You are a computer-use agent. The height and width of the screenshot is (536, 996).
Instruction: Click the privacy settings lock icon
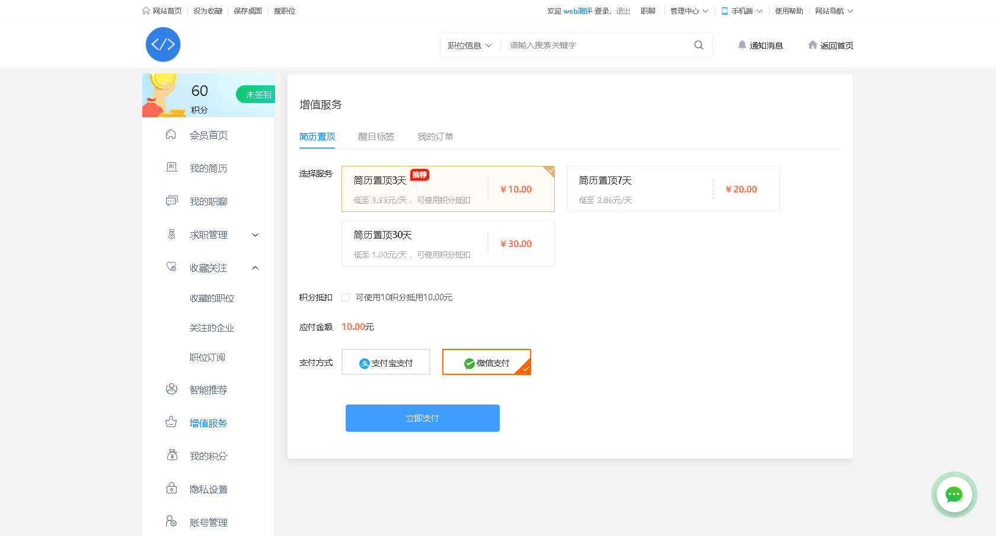(171, 489)
